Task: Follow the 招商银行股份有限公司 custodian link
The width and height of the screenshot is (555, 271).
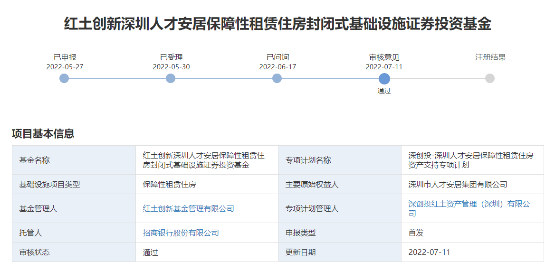Action: (x=181, y=233)
